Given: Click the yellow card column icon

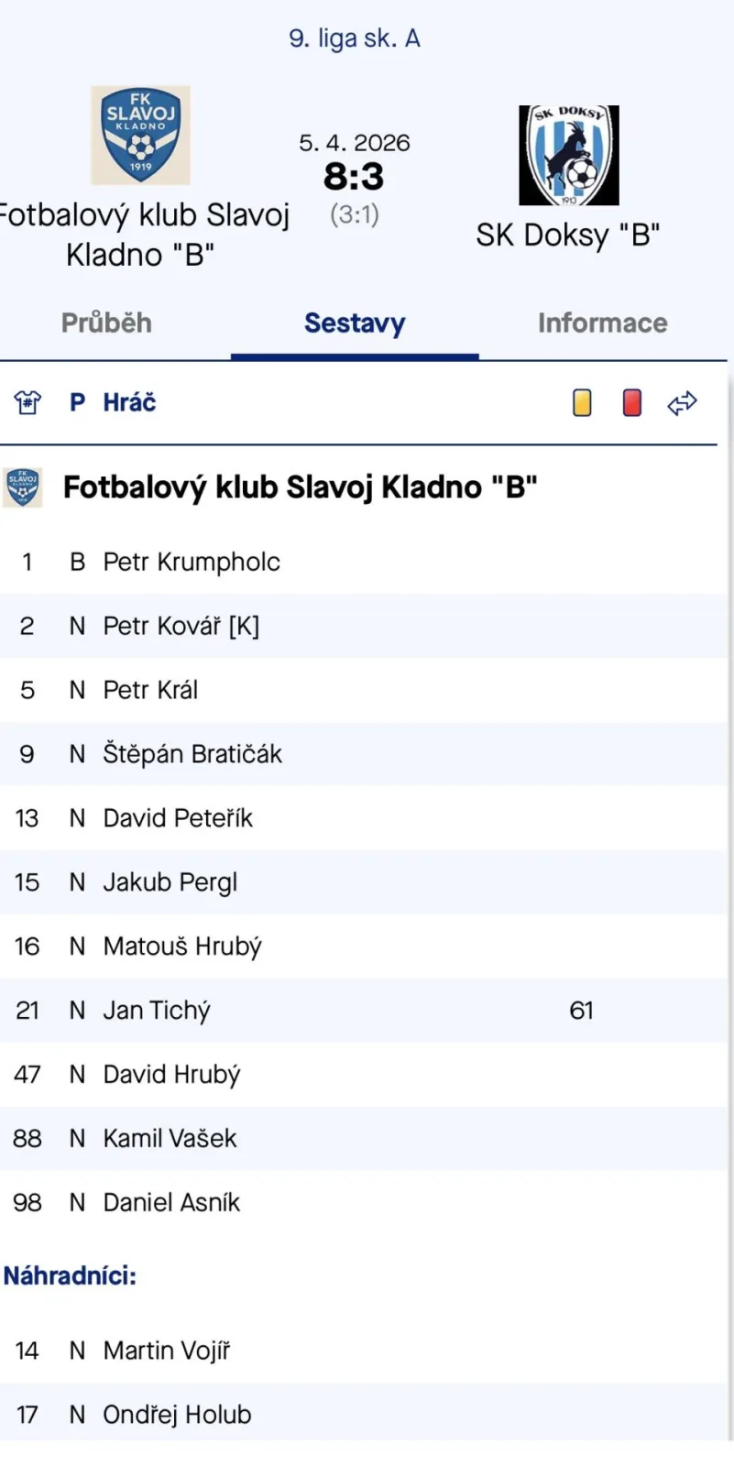Looking at the screenshot, I should coord(582,403).
